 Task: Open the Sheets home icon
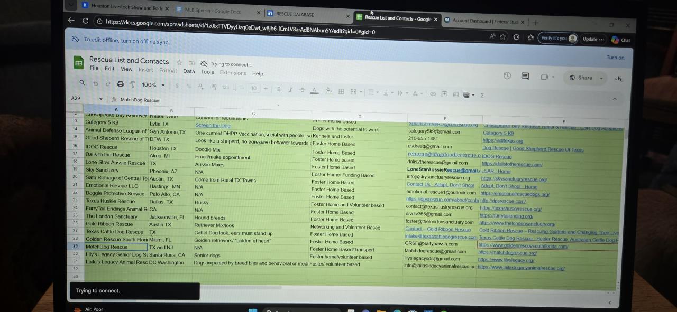[x=78, y=63]
